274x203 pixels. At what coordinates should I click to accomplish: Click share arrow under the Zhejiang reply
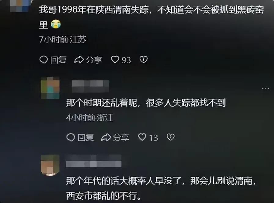click(x=106, y=137)
